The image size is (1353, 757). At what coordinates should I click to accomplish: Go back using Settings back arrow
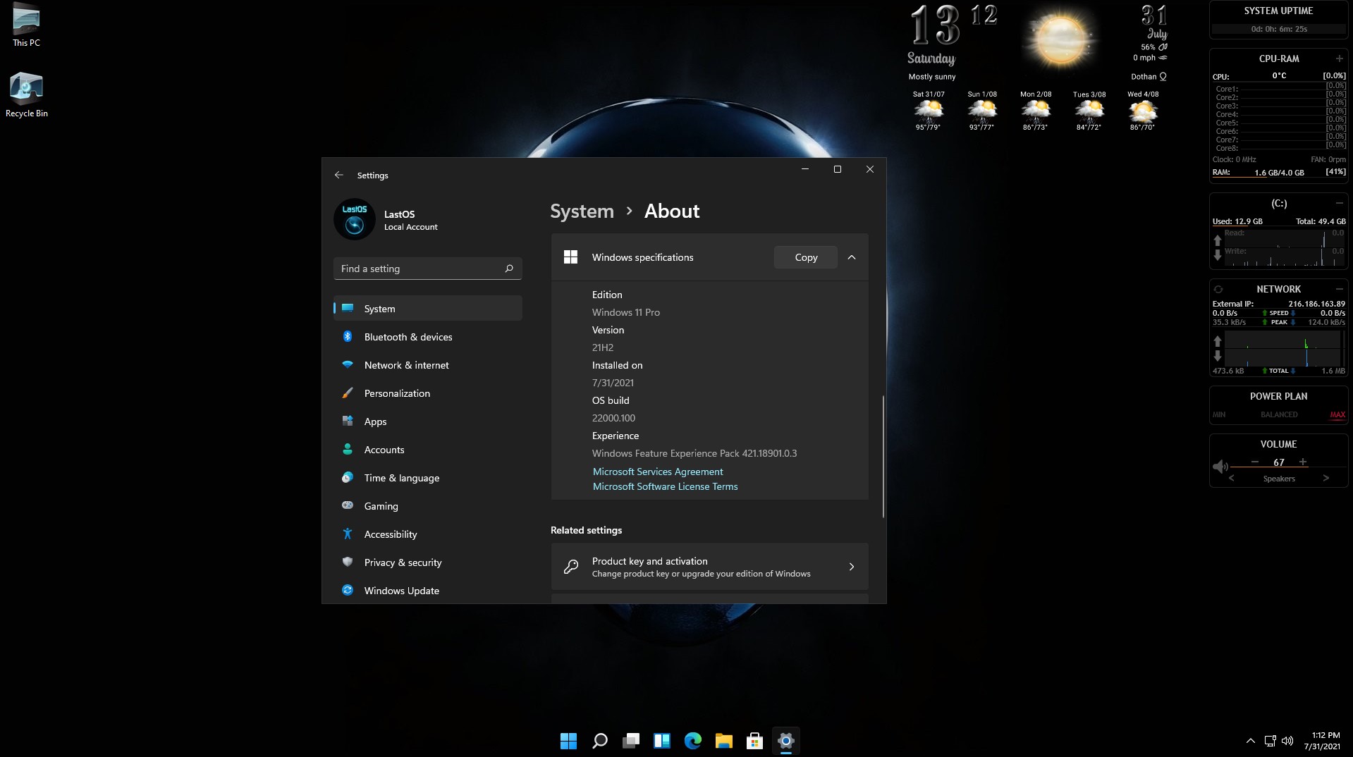tap(339, 175)
